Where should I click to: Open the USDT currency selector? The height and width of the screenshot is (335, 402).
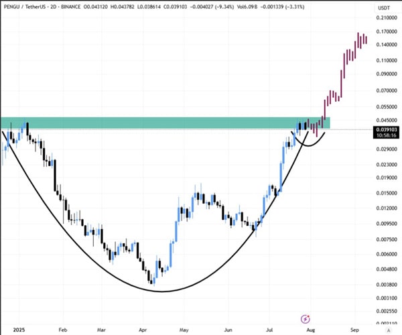384,8
